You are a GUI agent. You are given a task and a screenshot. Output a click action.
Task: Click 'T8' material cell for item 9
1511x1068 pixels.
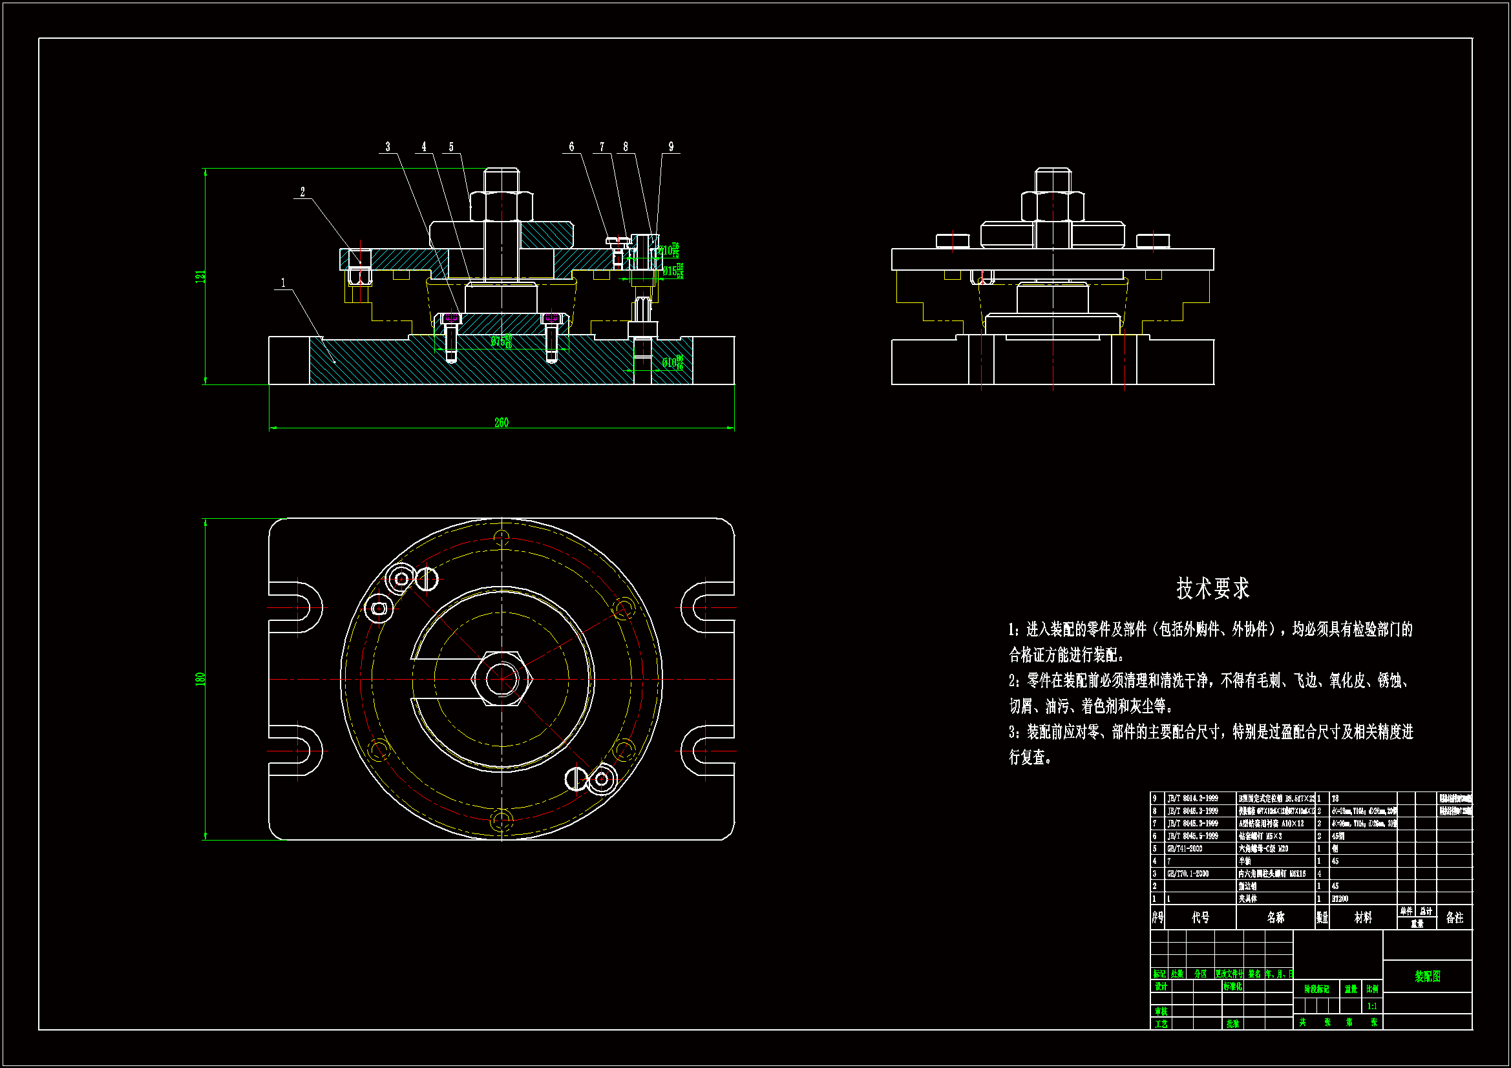(1335, 799)
